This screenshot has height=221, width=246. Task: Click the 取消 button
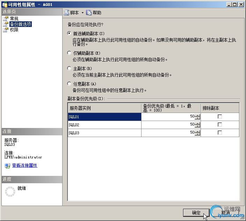click(226, 213)
